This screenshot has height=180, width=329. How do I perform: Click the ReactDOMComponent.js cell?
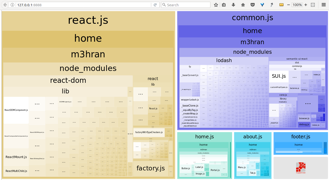point(16,110)
